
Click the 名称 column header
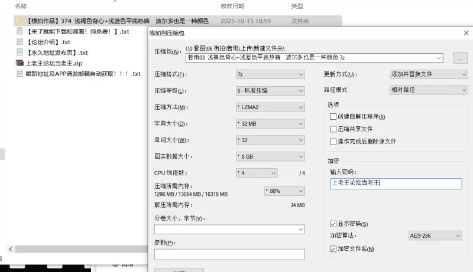click(21, 6)
